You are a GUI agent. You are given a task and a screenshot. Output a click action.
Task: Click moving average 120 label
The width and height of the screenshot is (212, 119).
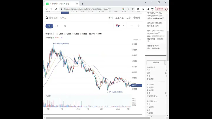click(61, 38)
